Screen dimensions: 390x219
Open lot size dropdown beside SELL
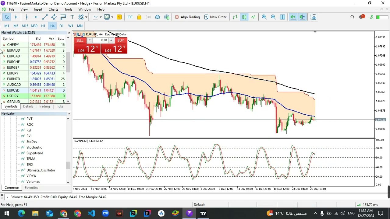90,40
